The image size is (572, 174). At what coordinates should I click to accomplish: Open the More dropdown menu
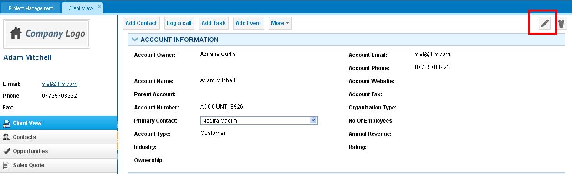tap(280, 23)
